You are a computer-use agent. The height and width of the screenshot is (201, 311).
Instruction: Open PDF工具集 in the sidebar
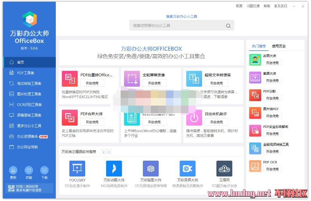point(29,73)
